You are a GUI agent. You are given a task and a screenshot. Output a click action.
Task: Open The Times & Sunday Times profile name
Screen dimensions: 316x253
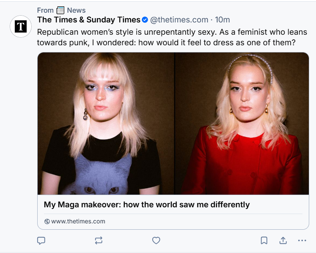(x=89, y=20)
